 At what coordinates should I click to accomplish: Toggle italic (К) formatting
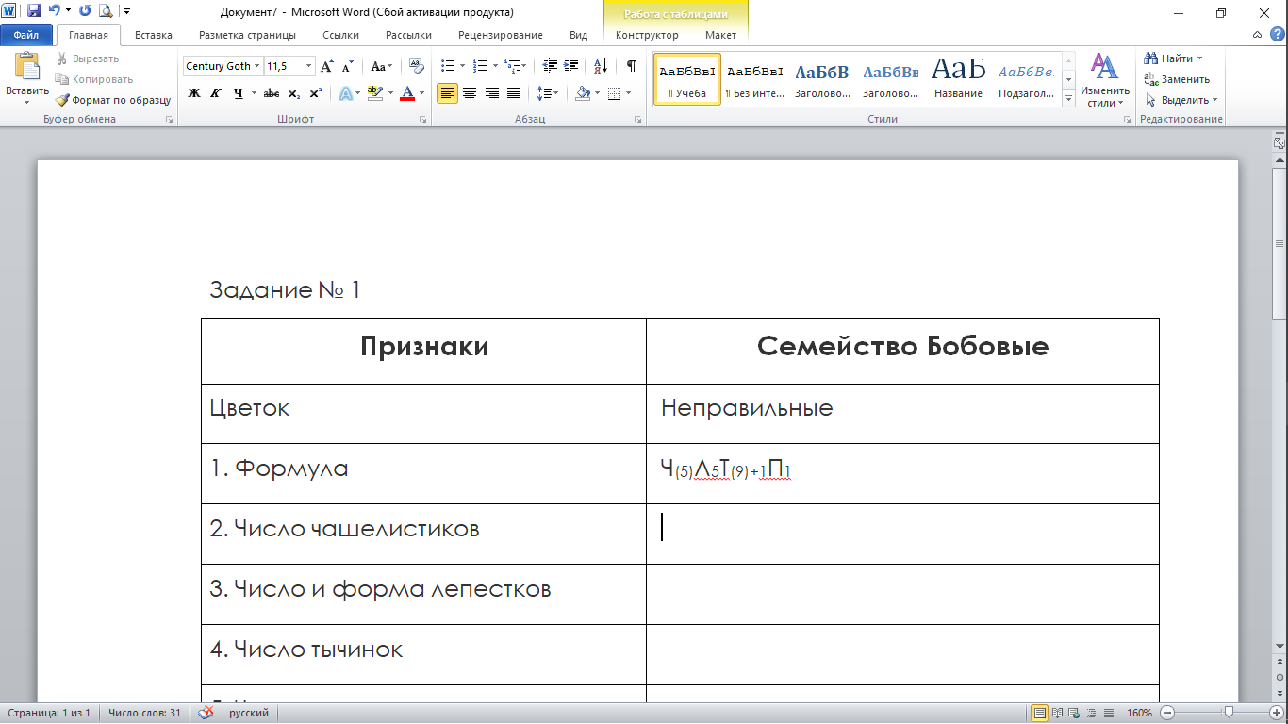[216, 93]
